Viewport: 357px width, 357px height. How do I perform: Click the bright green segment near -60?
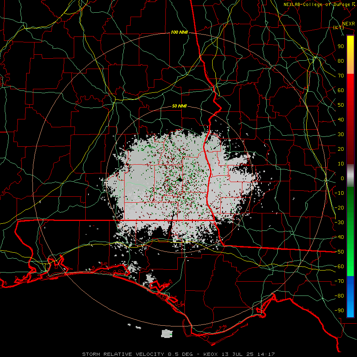(350, 267)
